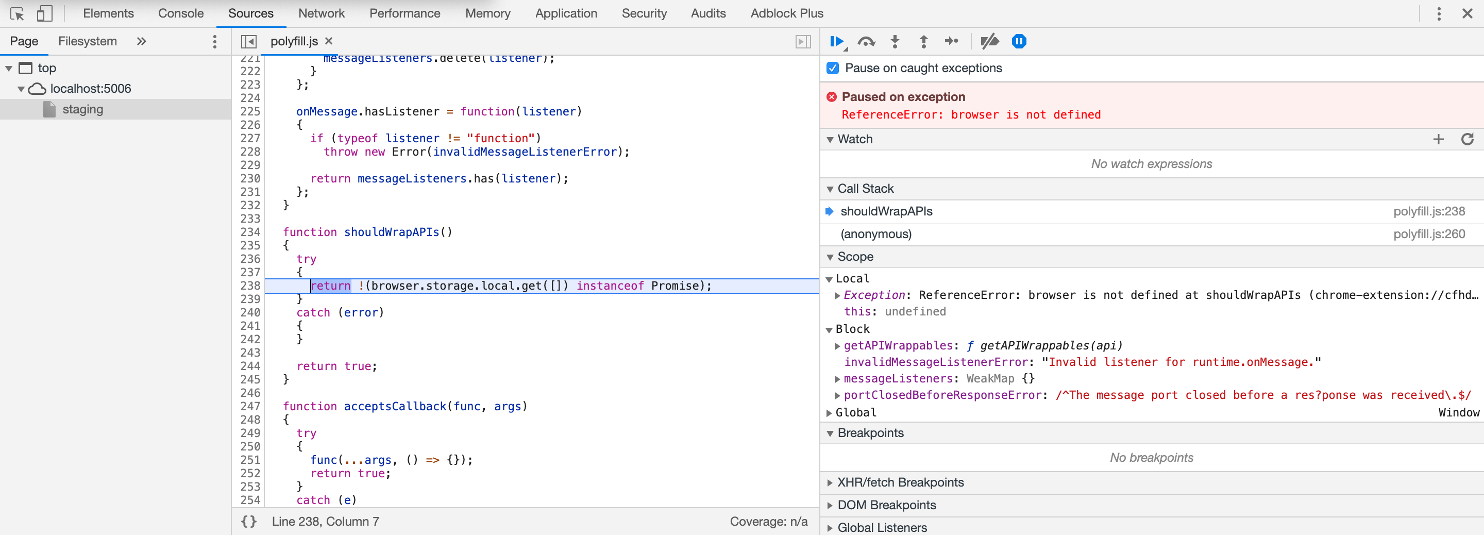
Task: Collapse the Scope section
Action: [830, 257]
